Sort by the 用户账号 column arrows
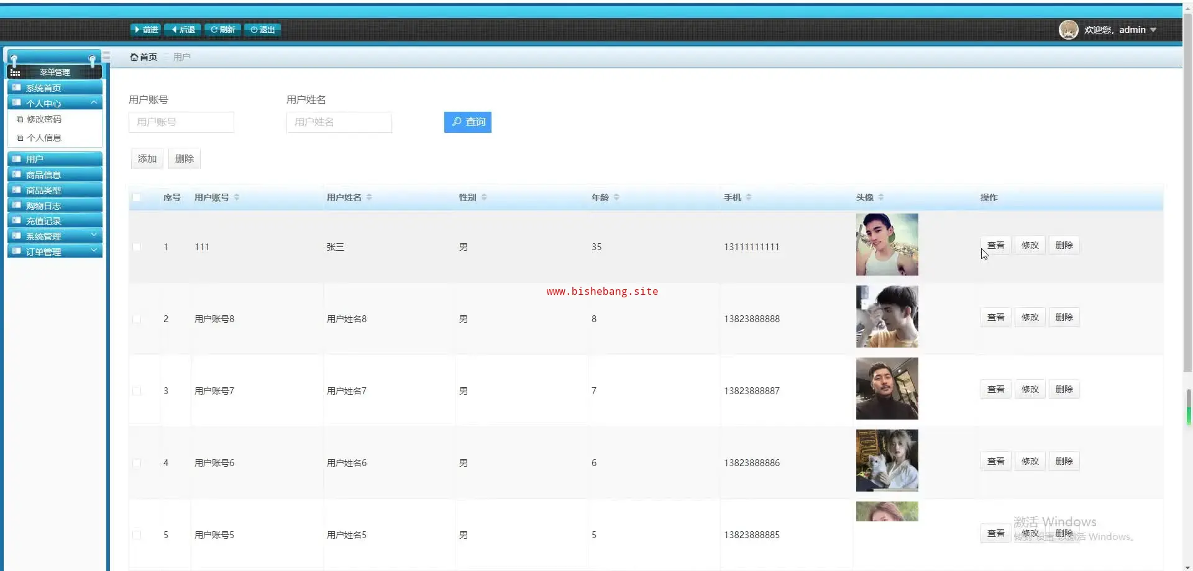This screenshot has height=571, width=1193. 237,197
